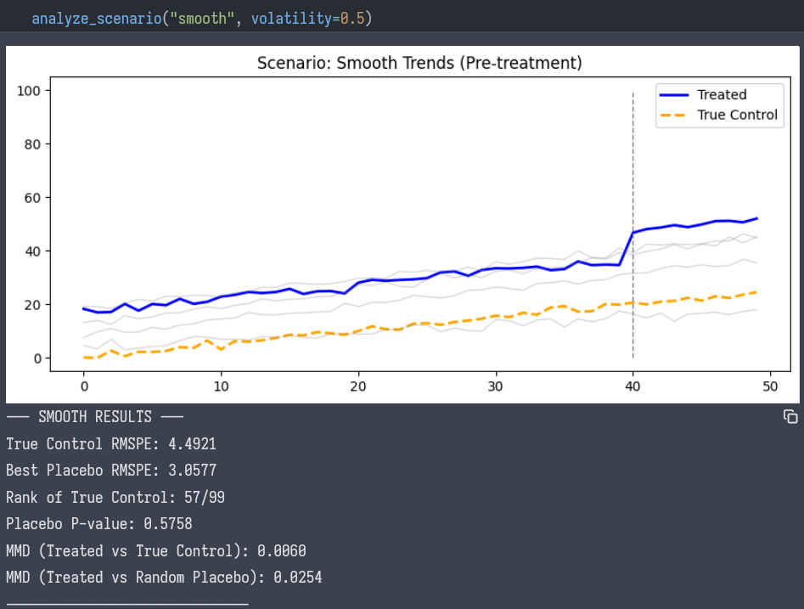Click the plot title 'Scenario: Smooth Trends'

(419, 64)
